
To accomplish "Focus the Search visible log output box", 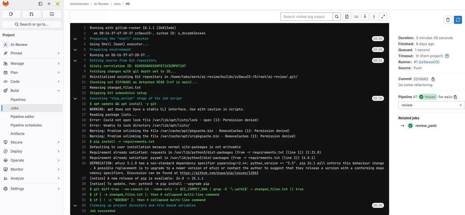I will (x=307, y=17).
